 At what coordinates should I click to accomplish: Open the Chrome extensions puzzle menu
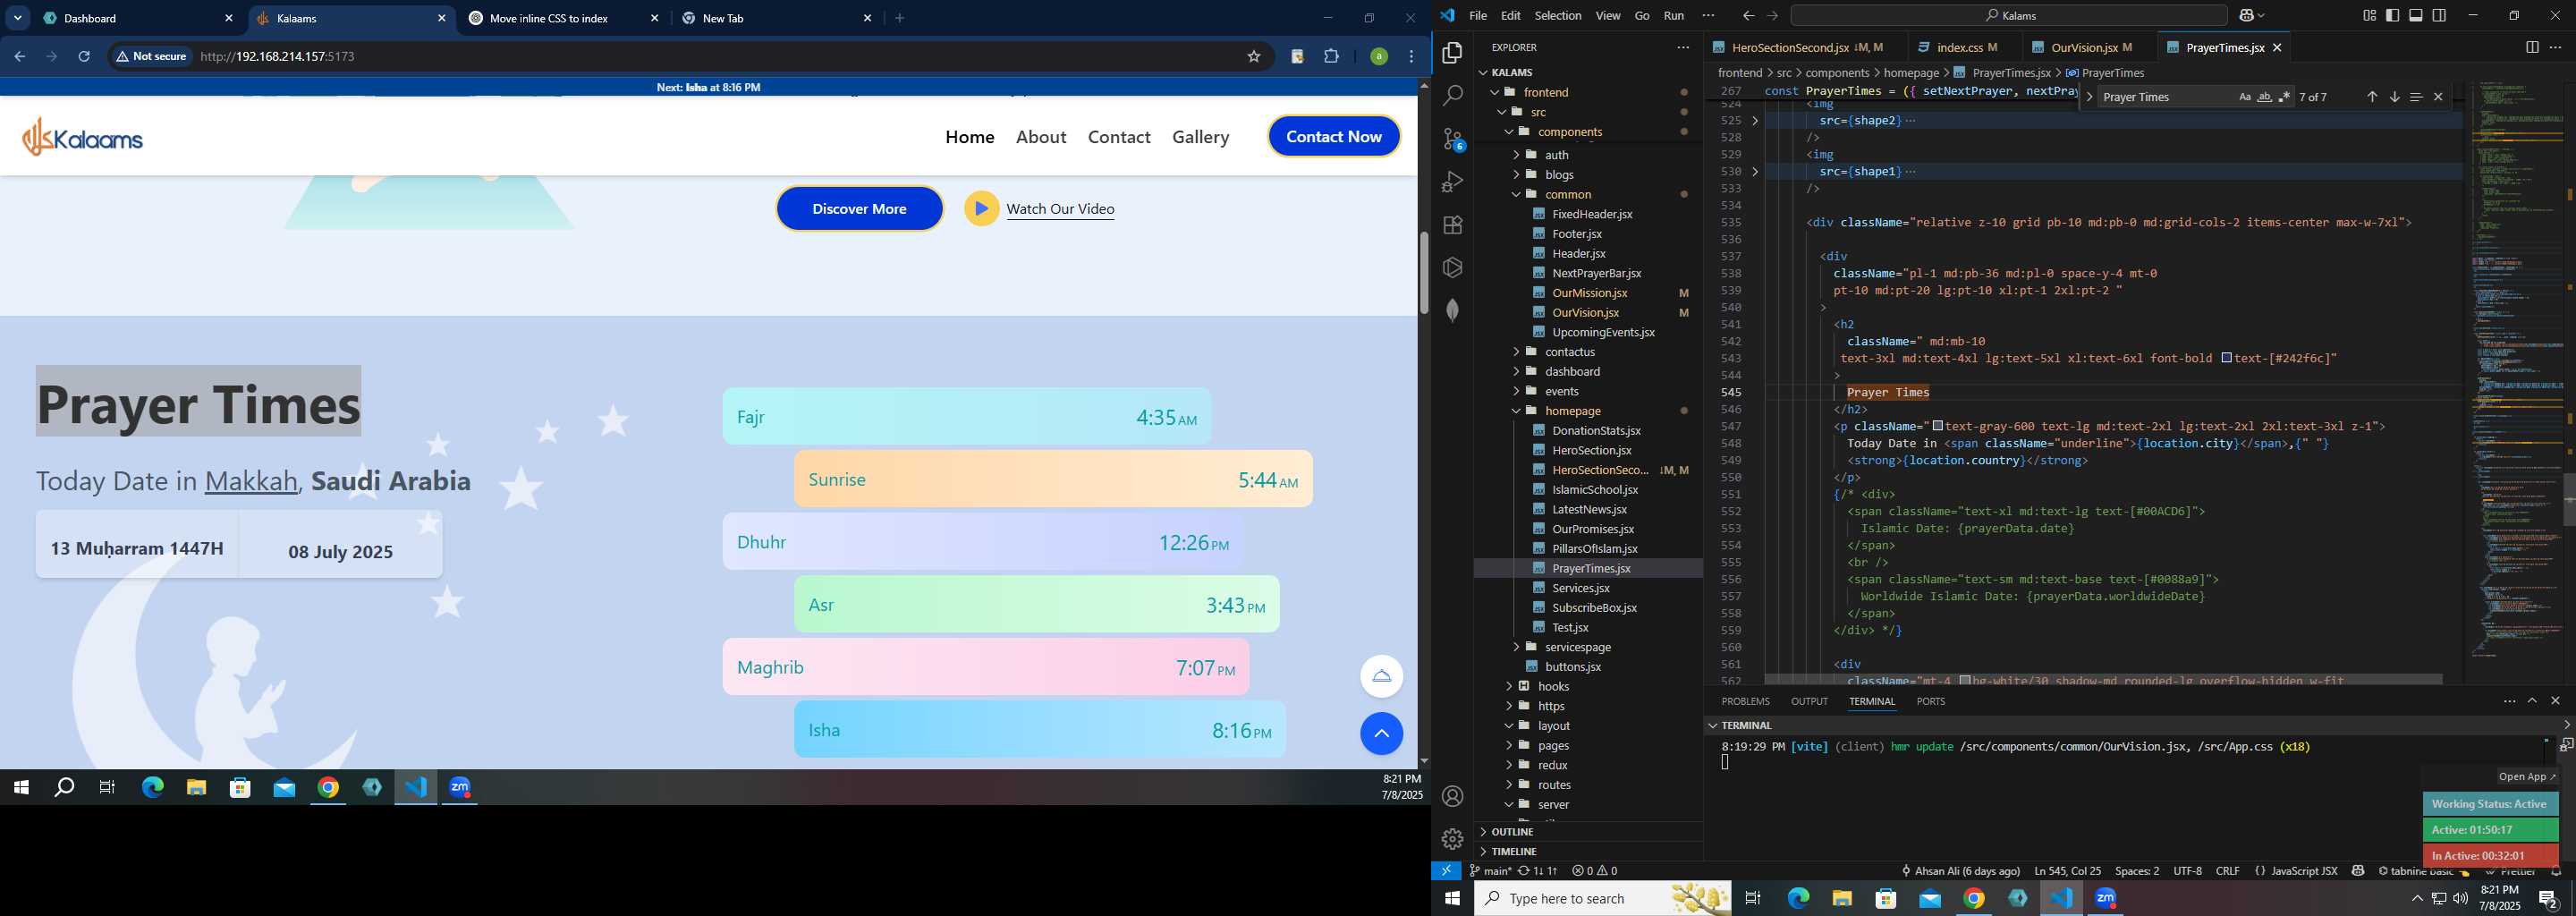coord(1331,57)
